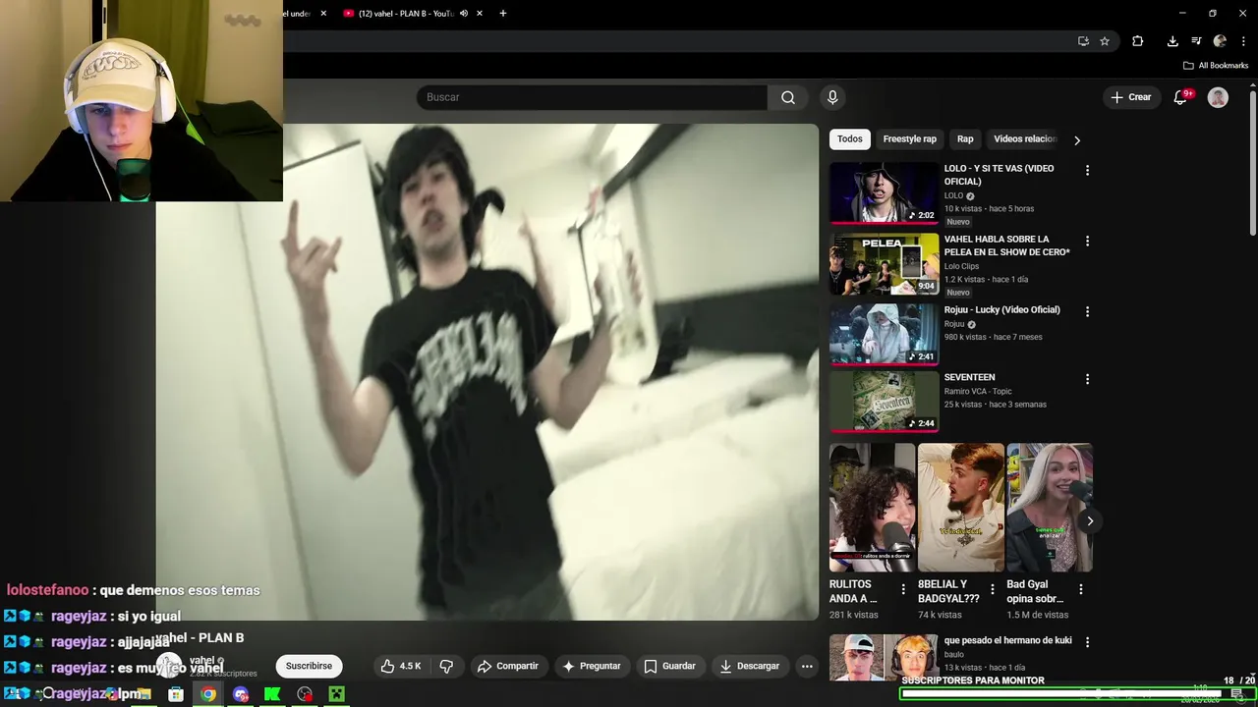
Task: Mute the vahel PLAN B tab speaker icon
Action: pyautogui.click(x=463, y=14)
